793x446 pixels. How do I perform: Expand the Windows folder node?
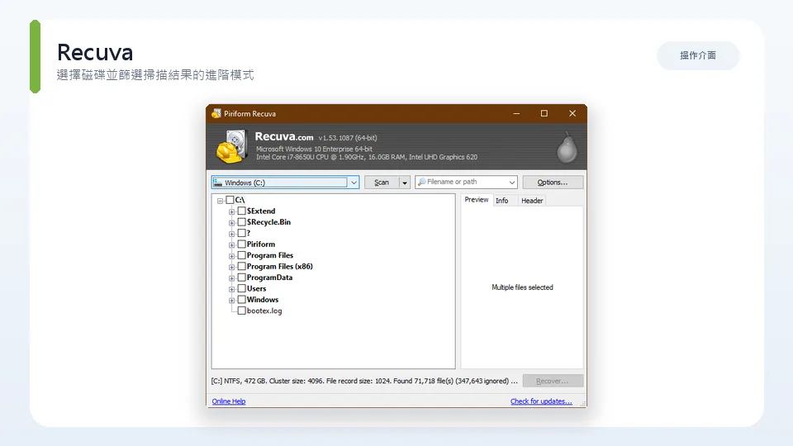point(231,301)
